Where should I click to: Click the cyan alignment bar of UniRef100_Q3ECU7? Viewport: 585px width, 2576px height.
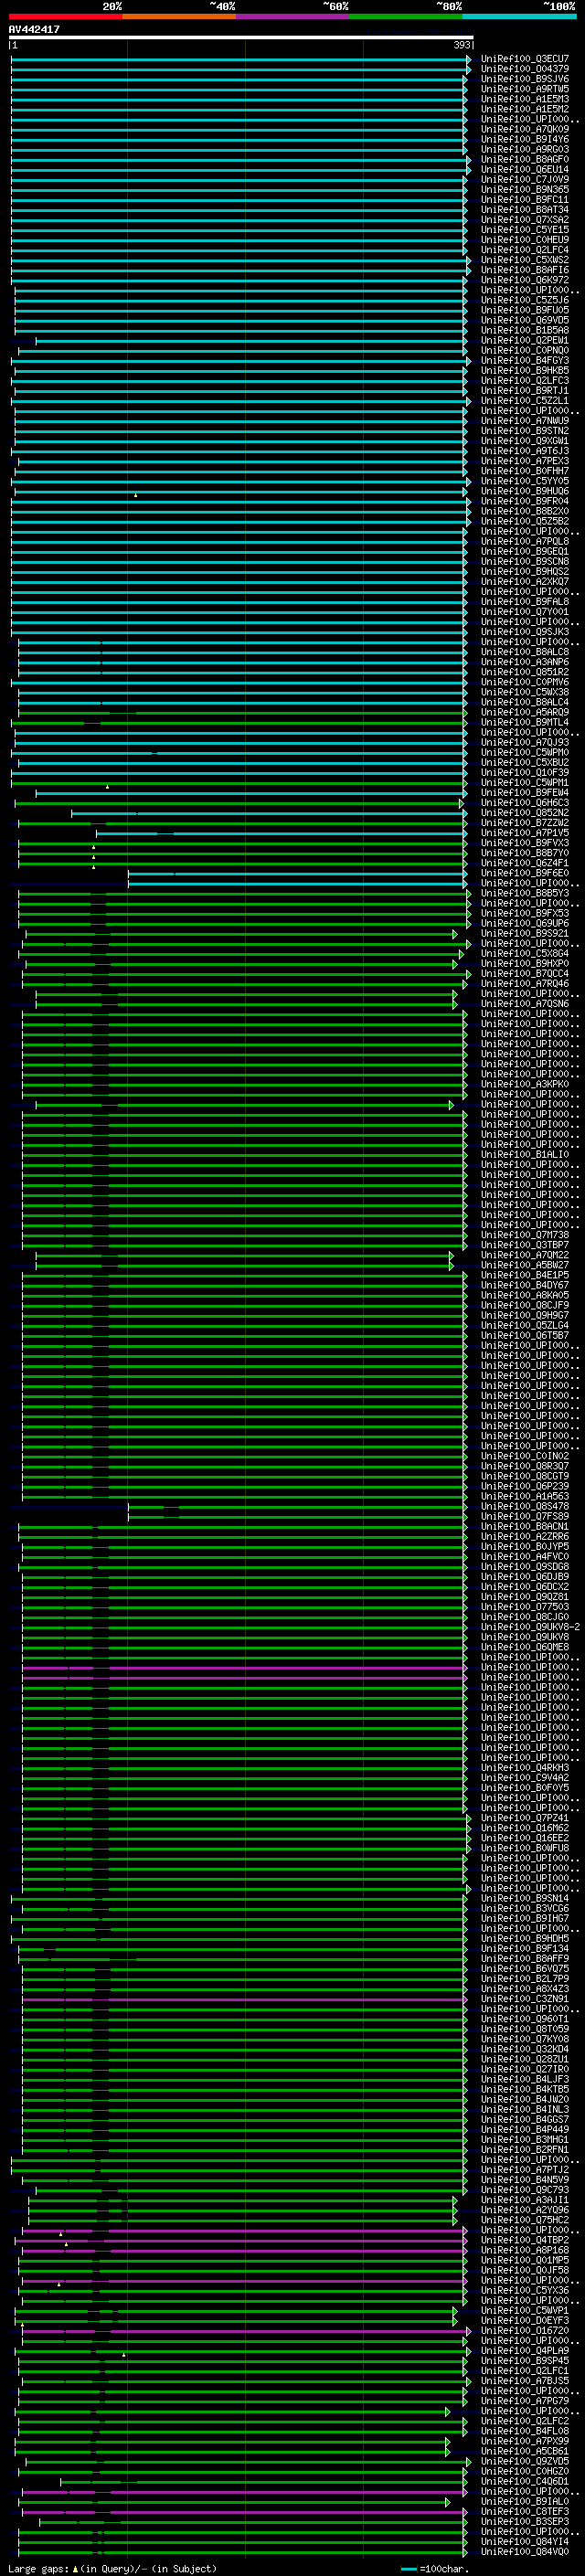(x=240, y=59)
